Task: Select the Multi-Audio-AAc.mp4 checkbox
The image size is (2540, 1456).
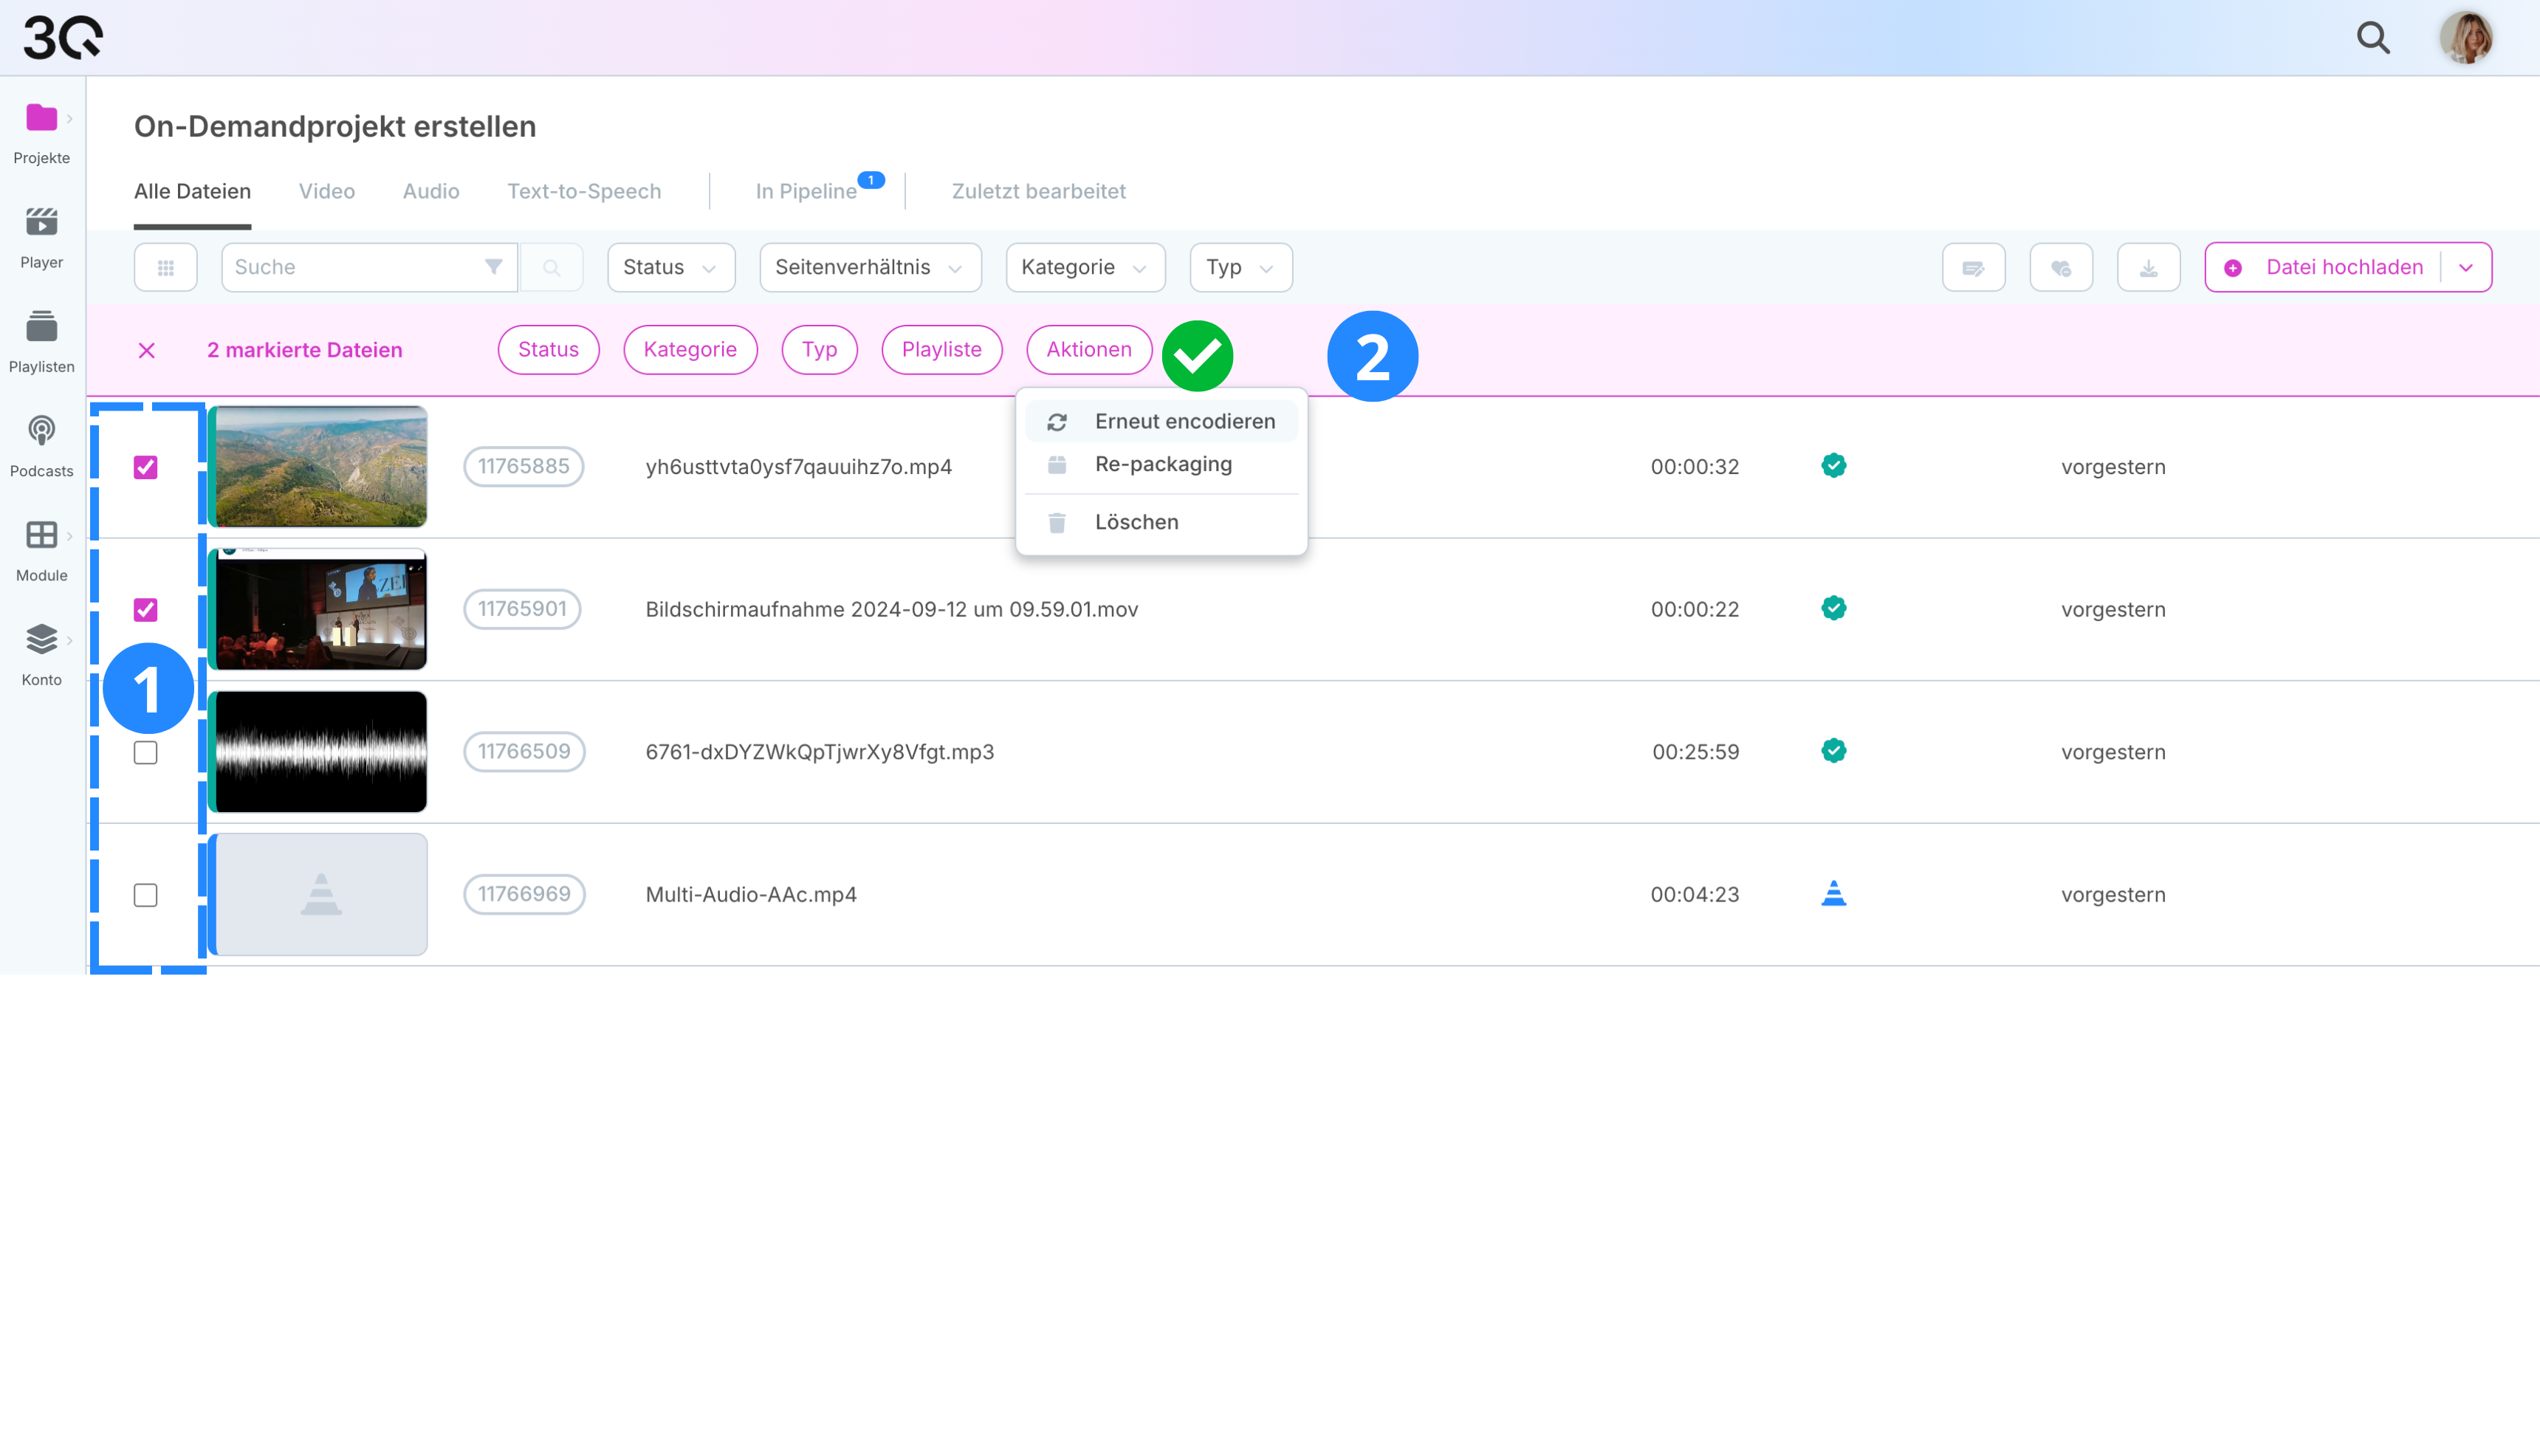Action: pyautogui.click(x=146, y=895)
